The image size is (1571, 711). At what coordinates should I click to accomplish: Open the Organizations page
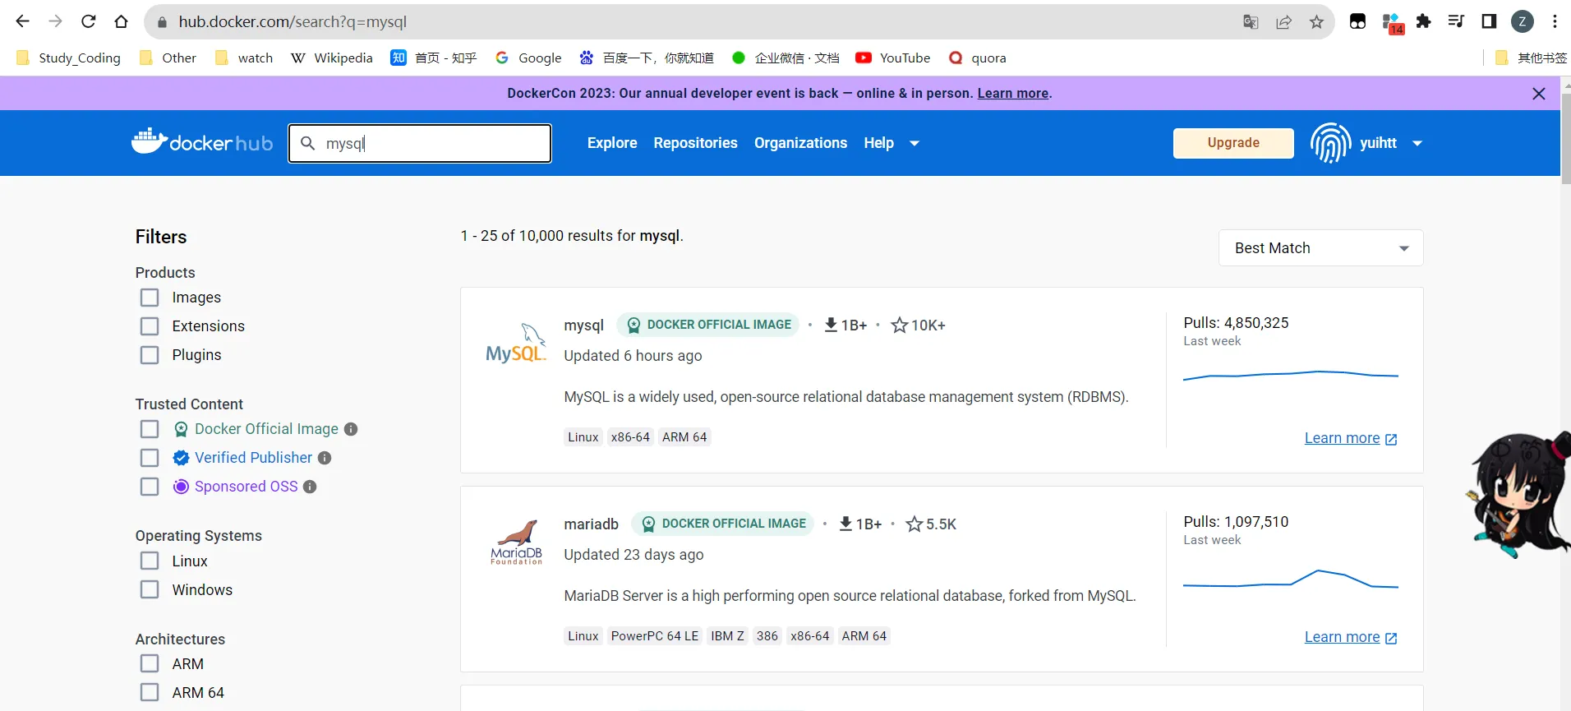pyautogui.click(x=800, y=143)
